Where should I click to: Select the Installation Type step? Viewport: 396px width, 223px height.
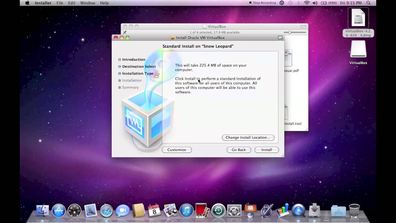tap(136, 73)
